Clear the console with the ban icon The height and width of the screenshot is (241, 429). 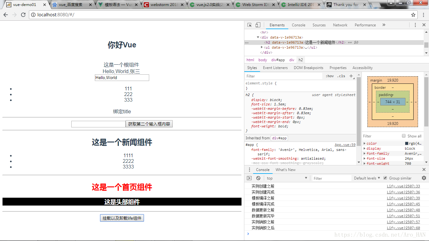(258, 178)
